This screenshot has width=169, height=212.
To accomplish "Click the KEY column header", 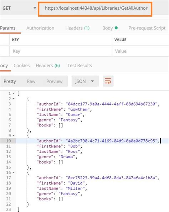I will click(x=15, y=40).
